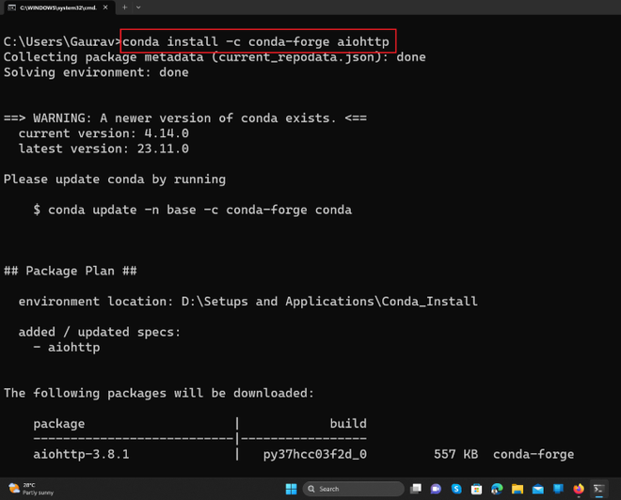Click the 'WARNING: A newer version' line
The height and width of the screenshot is (500, 621).
(185, 117)
